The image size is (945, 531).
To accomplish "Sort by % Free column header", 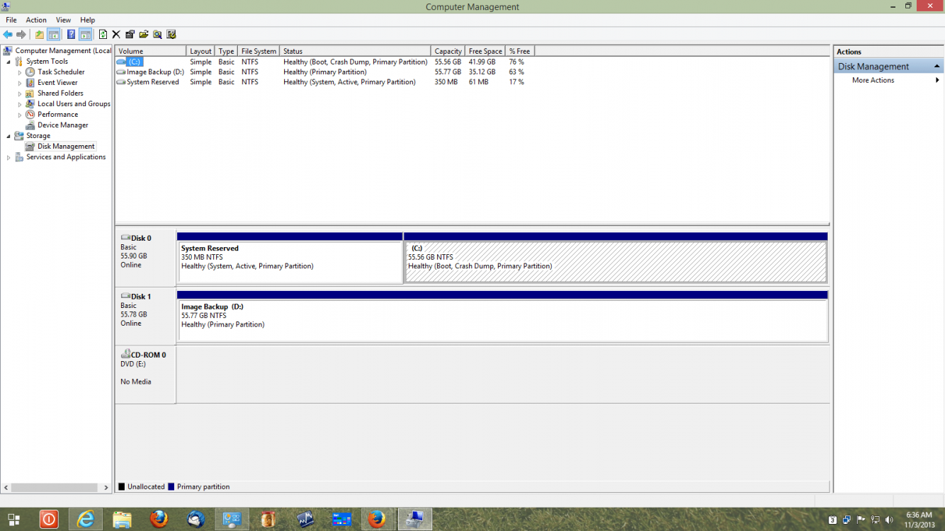I will (x=519, y=51).
